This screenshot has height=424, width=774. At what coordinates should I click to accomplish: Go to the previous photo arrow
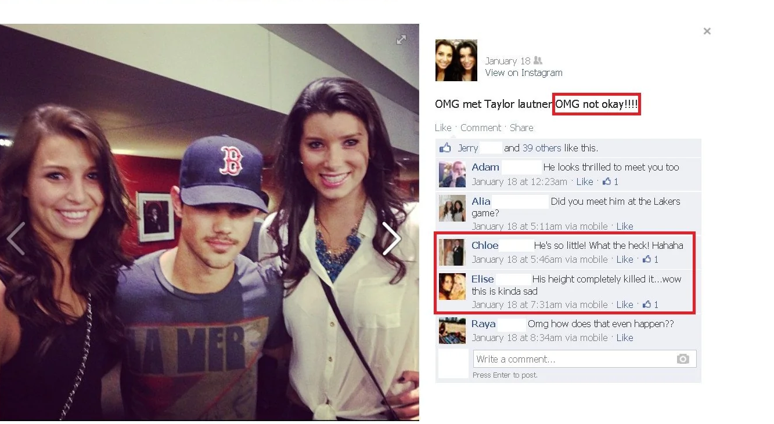[16, 238]
